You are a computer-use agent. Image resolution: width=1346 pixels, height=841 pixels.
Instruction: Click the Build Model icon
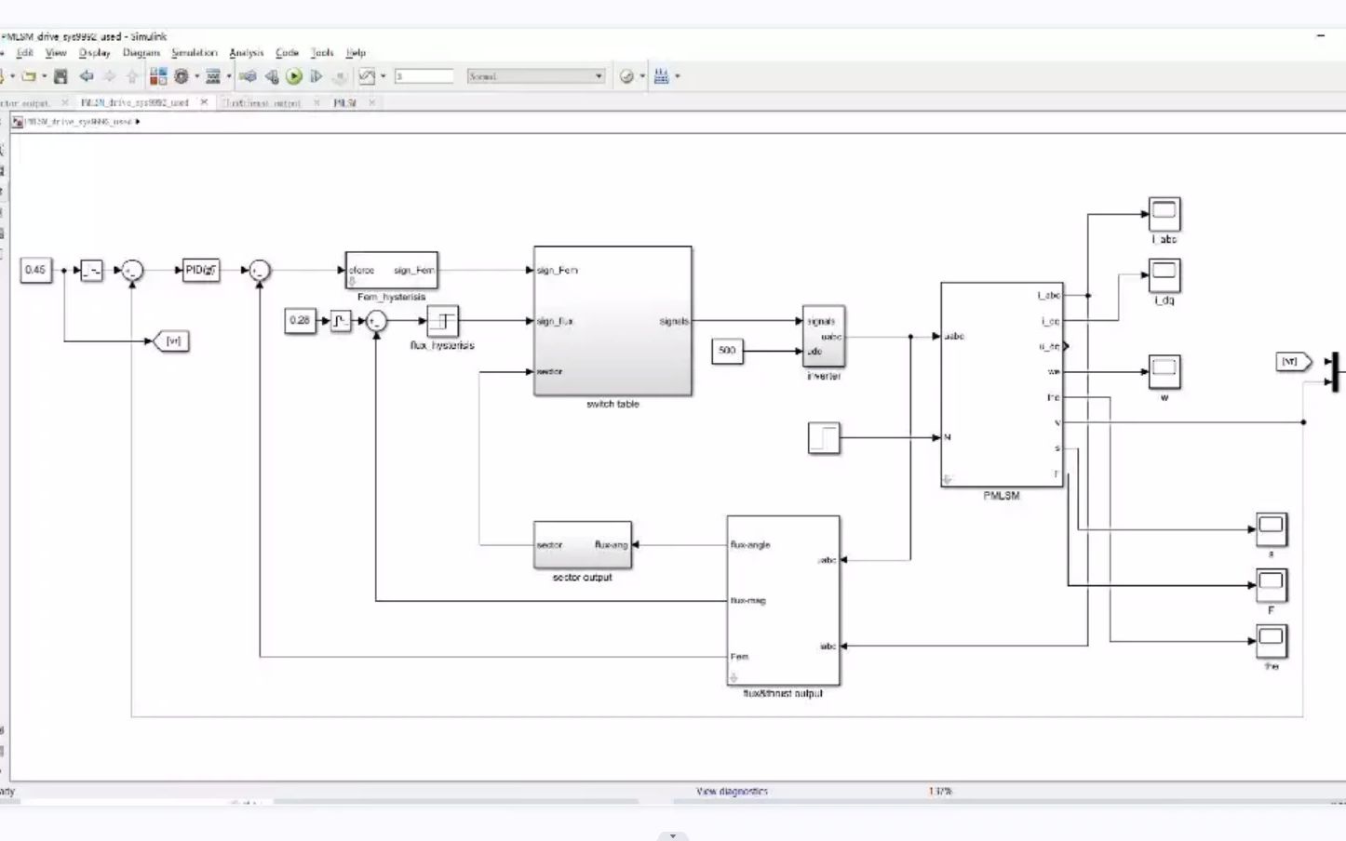[x=662, y=76]
